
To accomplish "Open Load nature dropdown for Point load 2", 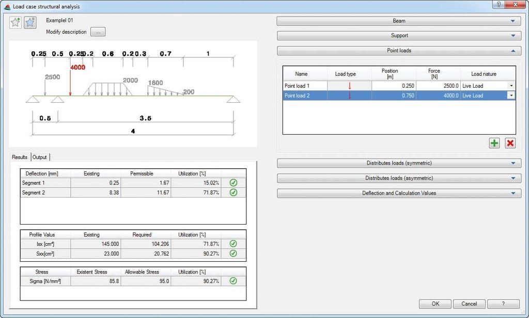I will (x=511, y=96).
